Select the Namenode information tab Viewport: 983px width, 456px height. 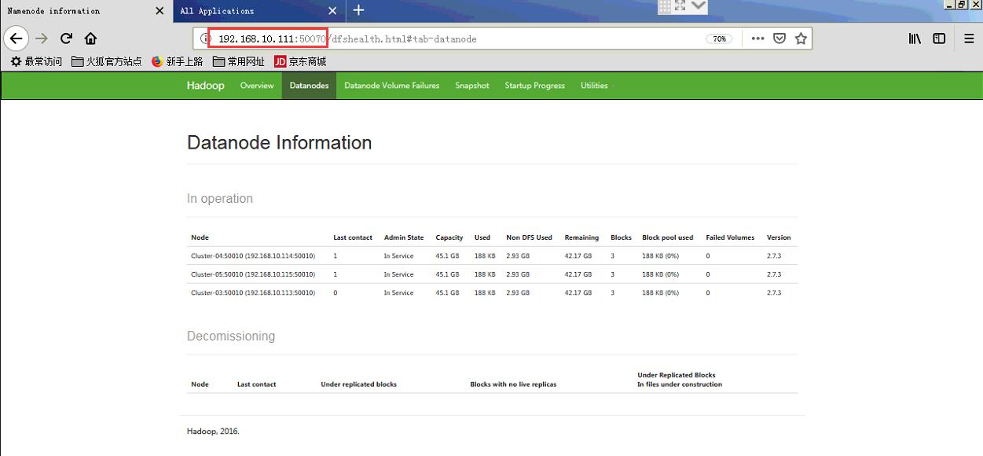point(86,11)
